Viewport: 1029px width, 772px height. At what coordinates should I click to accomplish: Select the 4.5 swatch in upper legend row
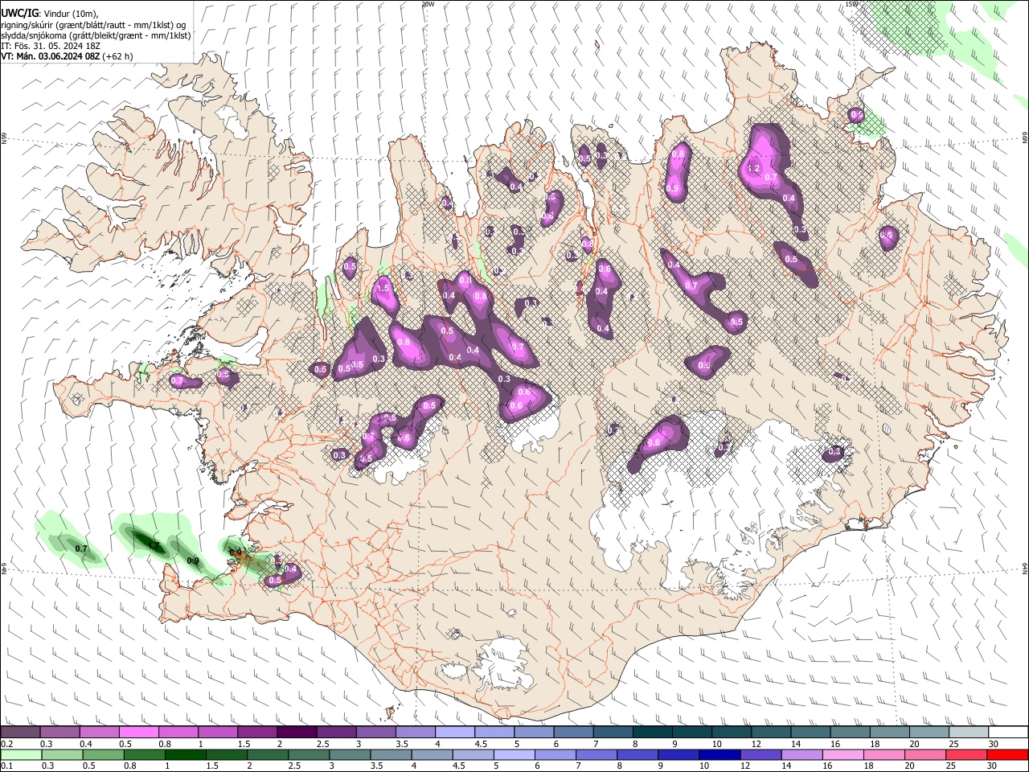point(493,733)
